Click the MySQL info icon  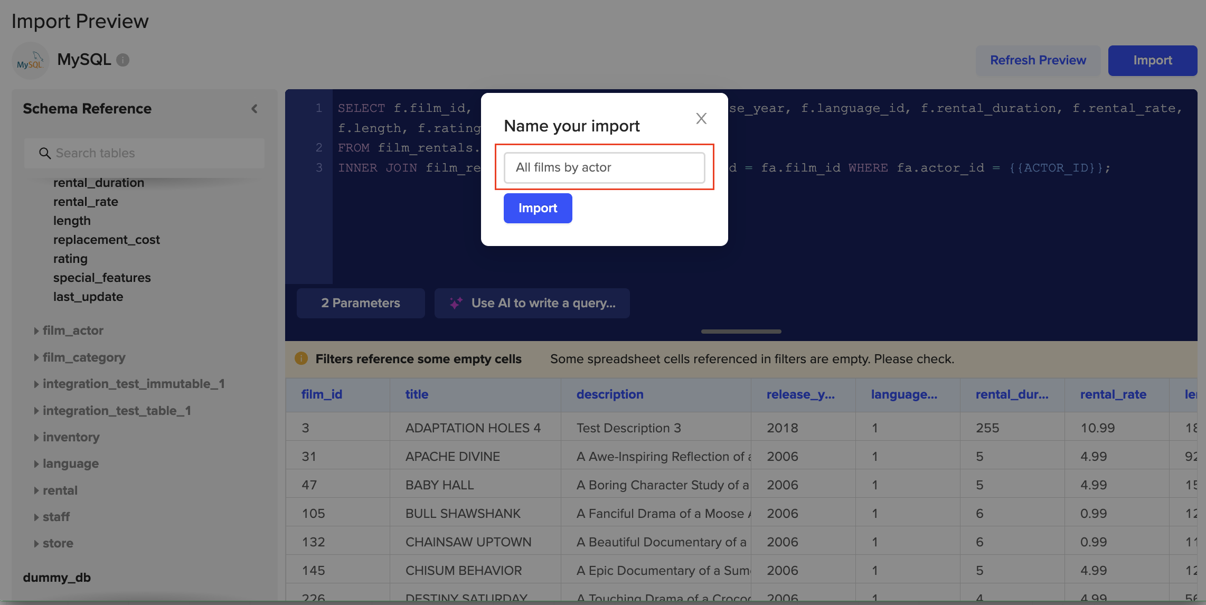[123, 60]
